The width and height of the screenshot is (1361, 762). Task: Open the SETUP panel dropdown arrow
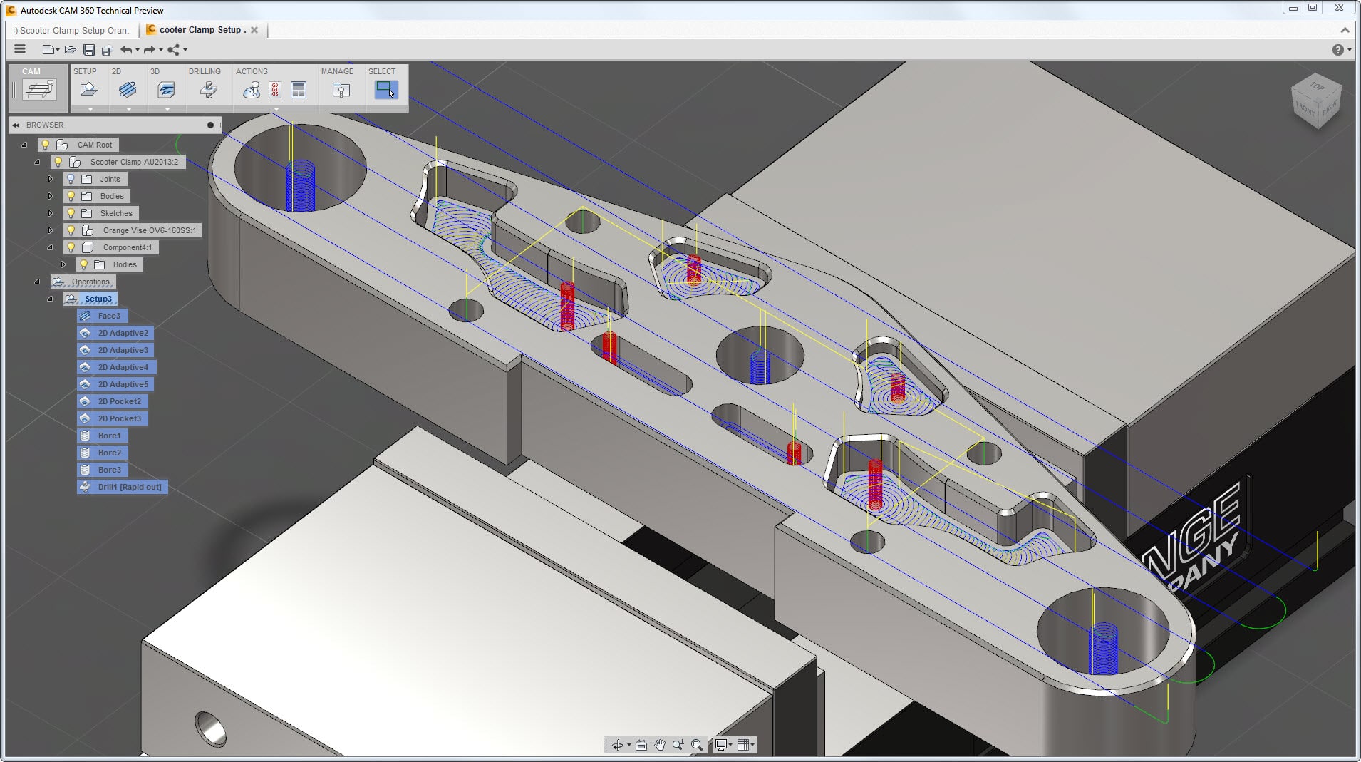click(90, 110)
